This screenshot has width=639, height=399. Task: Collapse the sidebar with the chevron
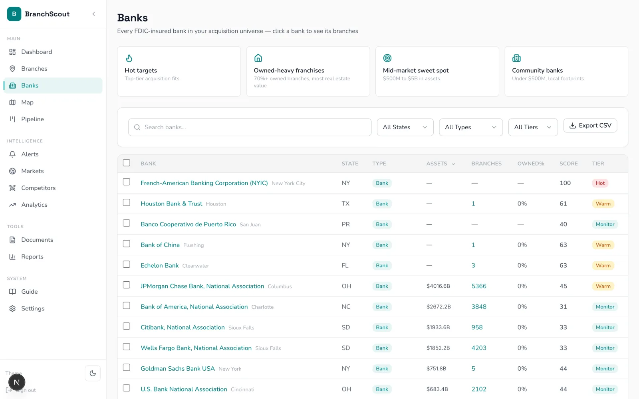(x=94, y=14)
